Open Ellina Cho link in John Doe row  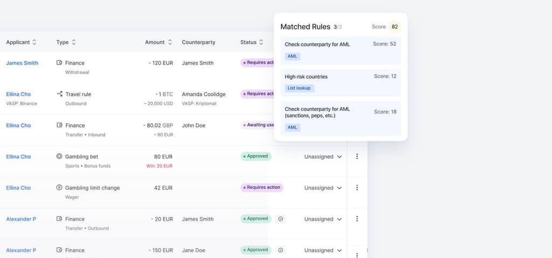[18, 125]
